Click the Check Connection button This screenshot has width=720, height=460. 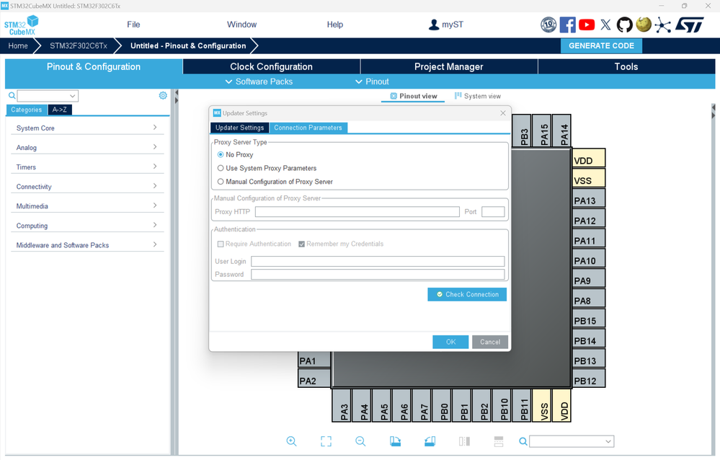[467, 295]
